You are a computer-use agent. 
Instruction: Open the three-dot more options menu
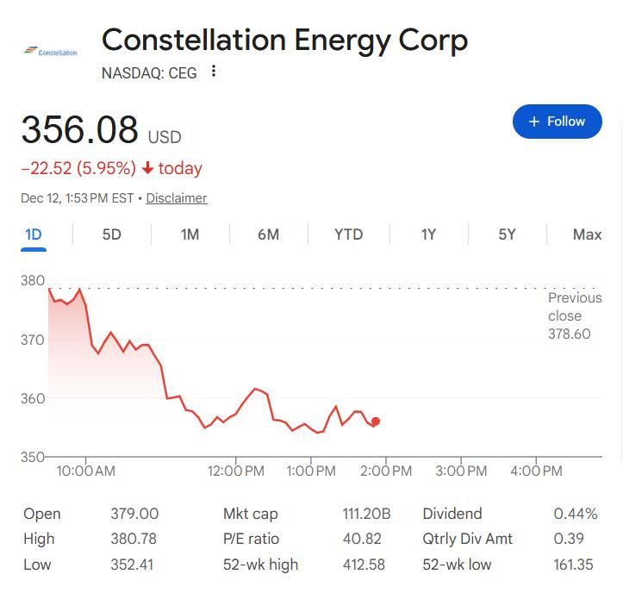point(214,72)
